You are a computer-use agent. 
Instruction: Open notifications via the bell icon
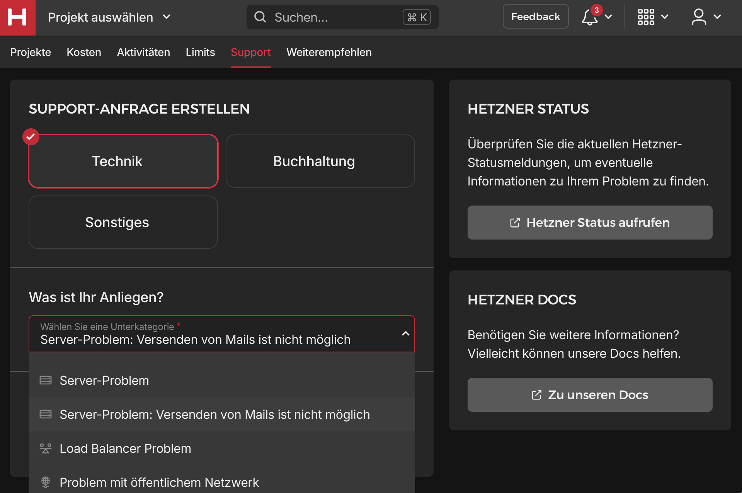tap(589, 17)
